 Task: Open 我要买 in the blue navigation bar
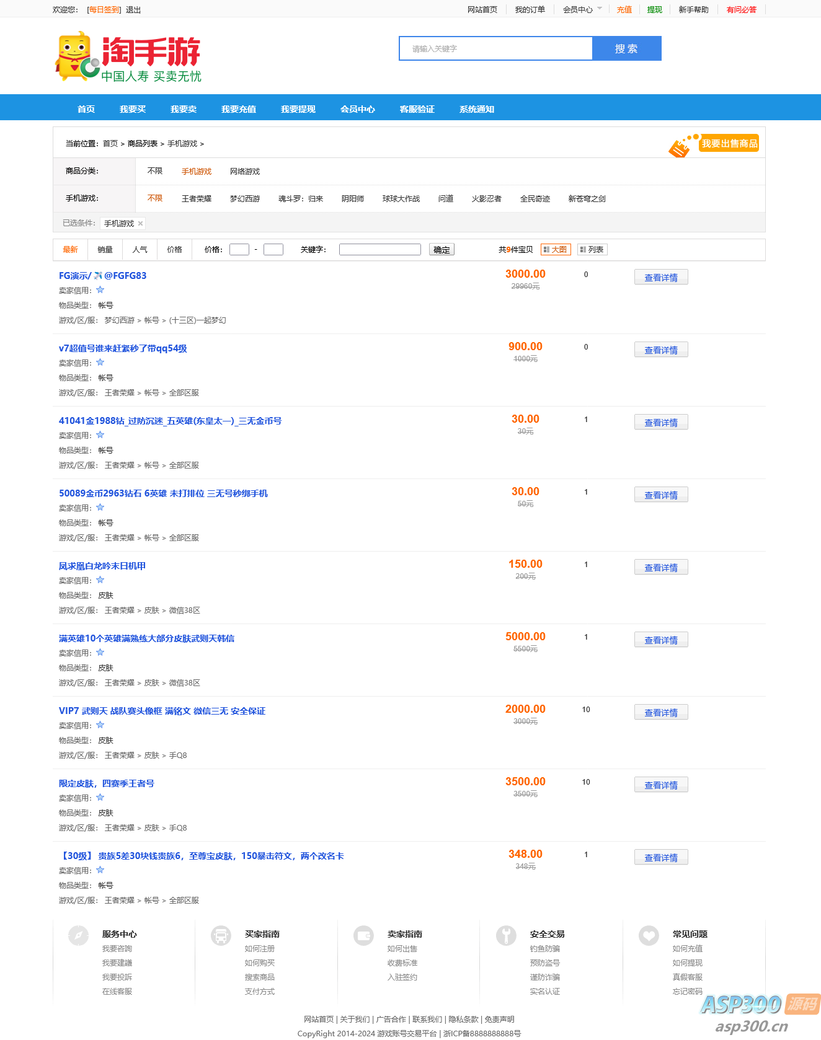pos(133,109)
